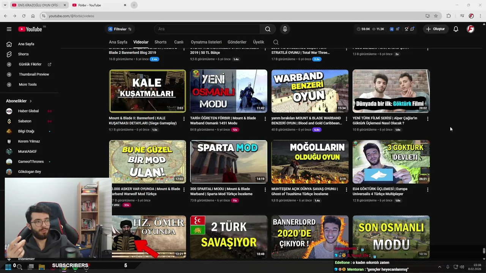Screen dimensions: 486x273
Task: Open Kerem Yılmaz subscription channel
Action: pos(29,141)
